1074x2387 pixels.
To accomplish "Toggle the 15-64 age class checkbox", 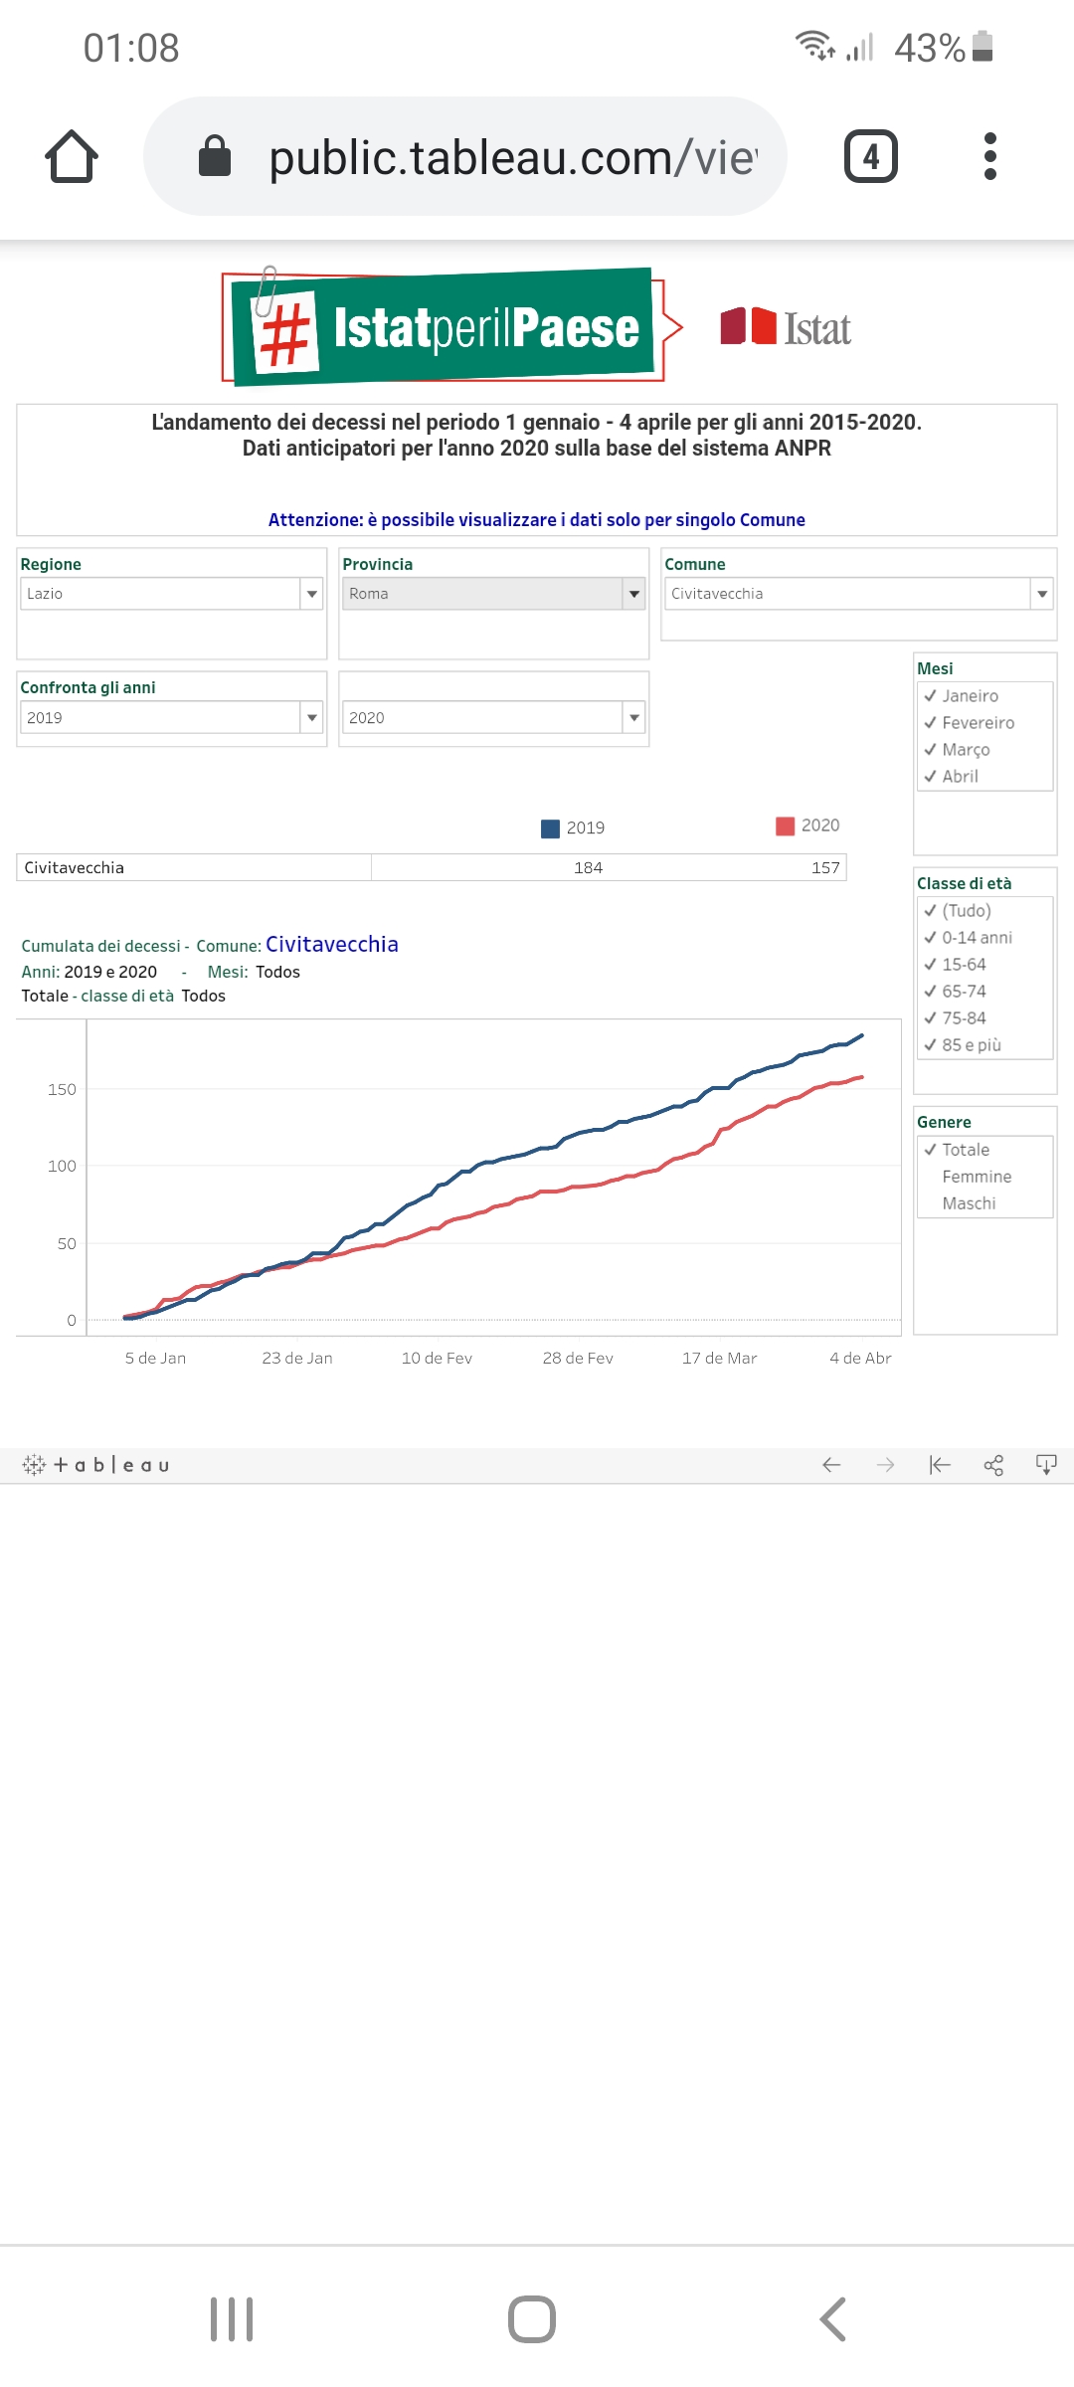I will (931, 965).
